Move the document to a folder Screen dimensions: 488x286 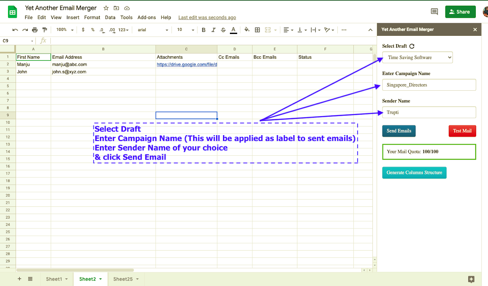117,8
